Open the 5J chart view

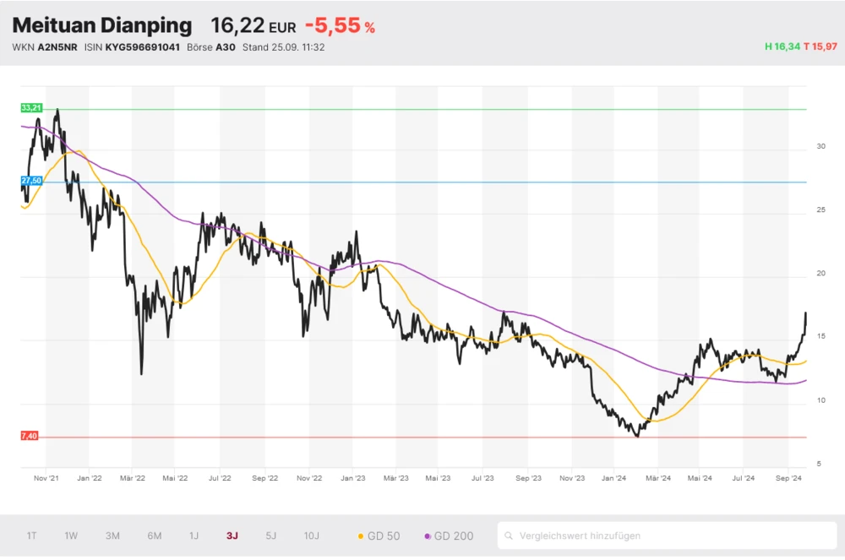tap(271, 536)
